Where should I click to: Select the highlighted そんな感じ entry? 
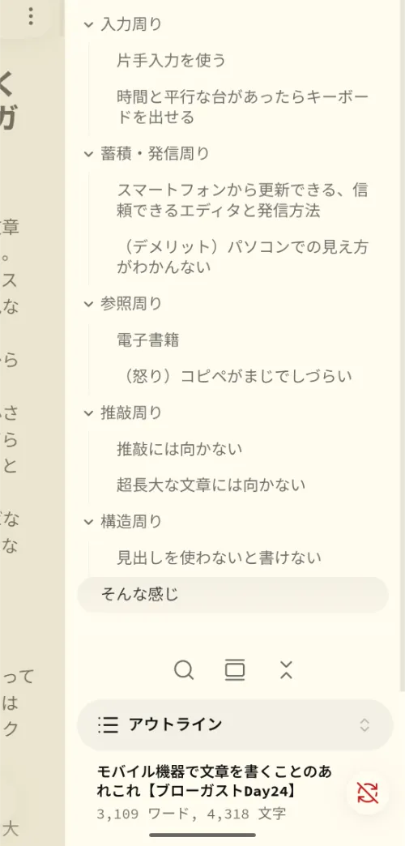click(233, 595)
